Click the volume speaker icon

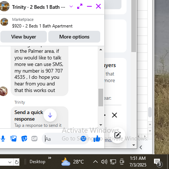coord(104,162)
